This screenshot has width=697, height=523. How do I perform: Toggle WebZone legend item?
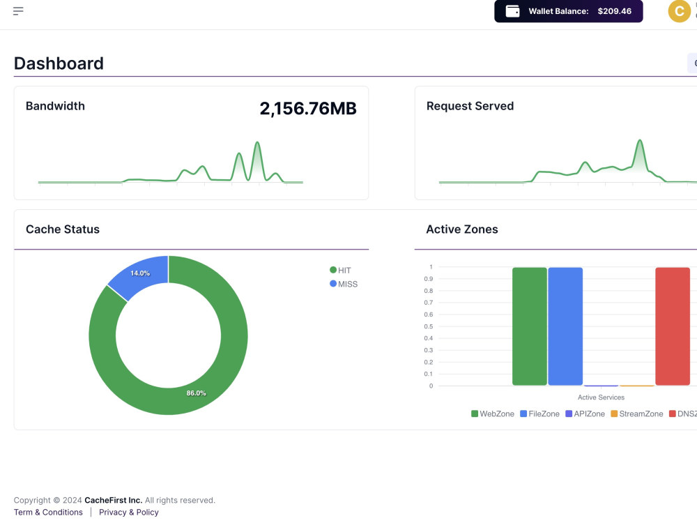(x=493, y=414)
